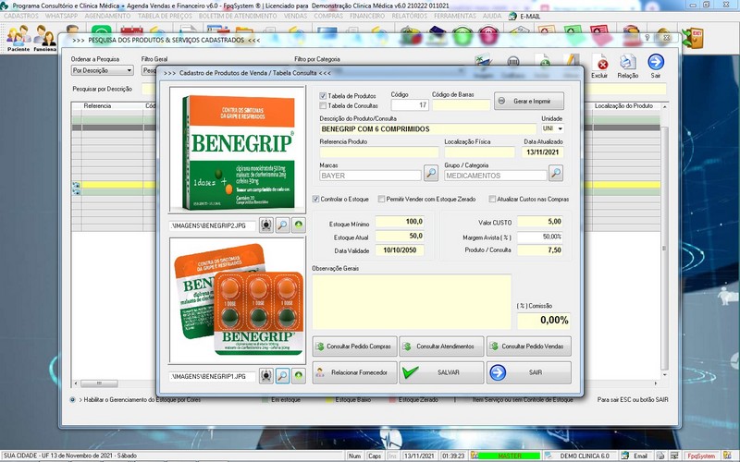
Task: Click the Localização Física field
Action: pyautogui.click(x=479, y=152)
